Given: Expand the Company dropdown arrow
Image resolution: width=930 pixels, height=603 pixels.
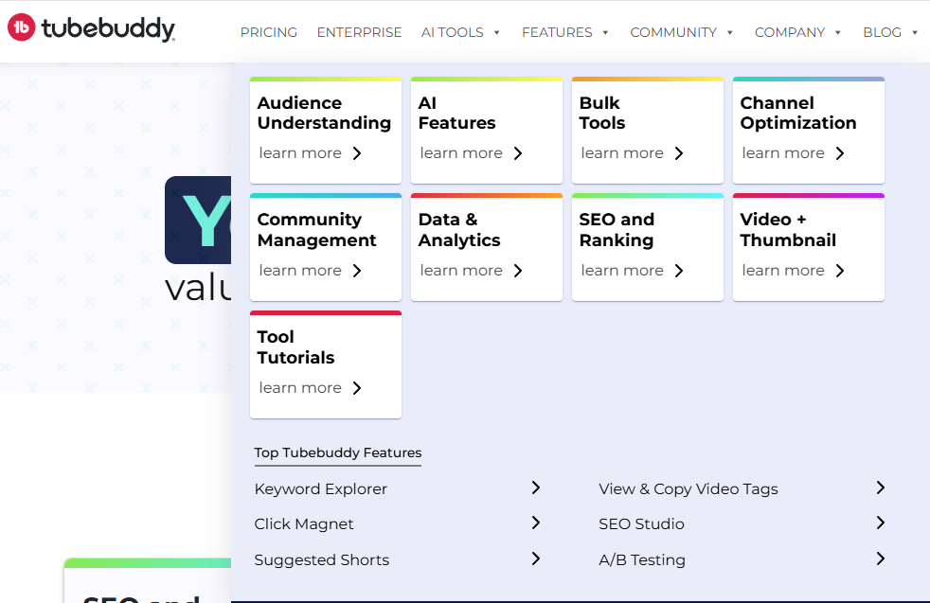Looking at the screenshot, I should [x=837, y=32].
